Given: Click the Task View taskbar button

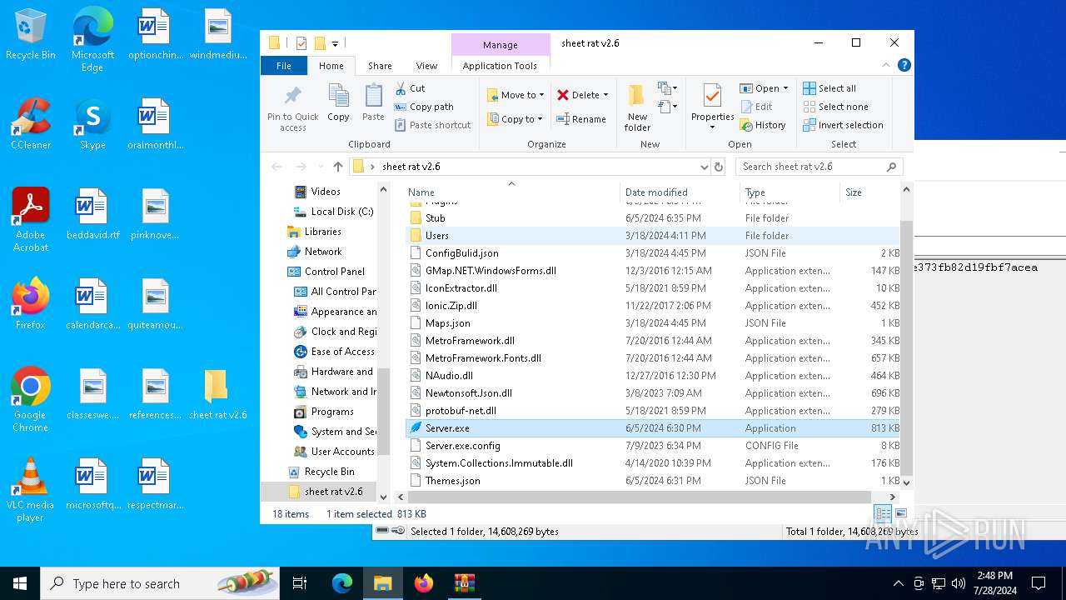Looking at the screenshot, I should tap(300, 583).
